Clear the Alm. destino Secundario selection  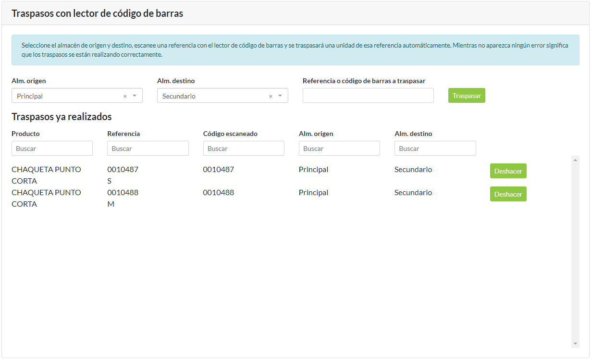[x=271, y=96]
